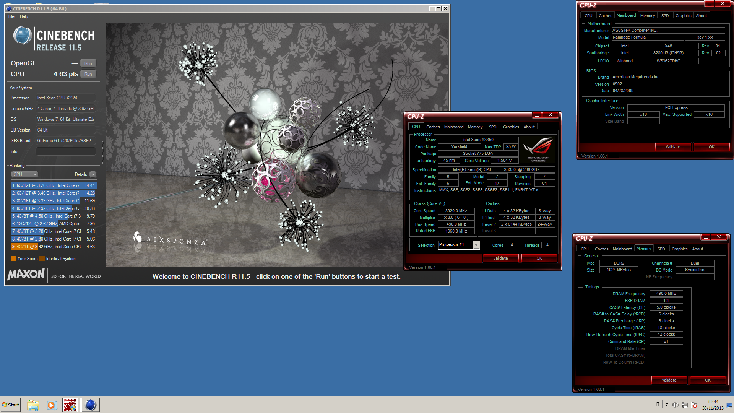Viewport: 734px width, 413px height.
Task: Open Graphics tab in top-right CPU-Z
Action: click(683, 16)
